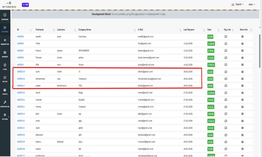Expand the Settings submenu chevron

8,117
